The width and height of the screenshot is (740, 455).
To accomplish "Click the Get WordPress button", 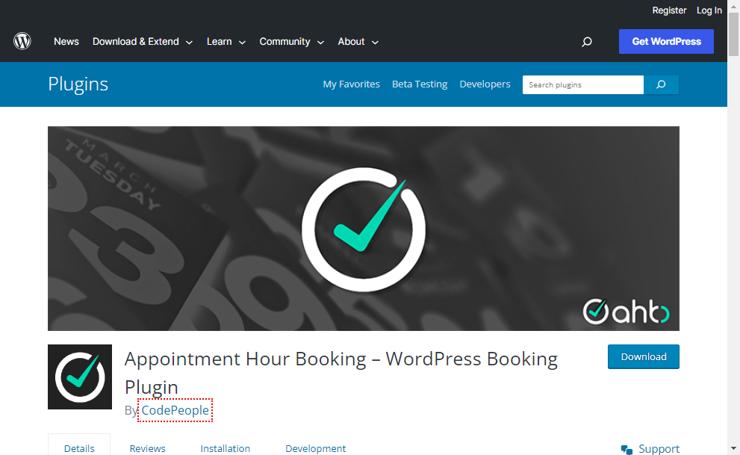I will tap(666, 42).
